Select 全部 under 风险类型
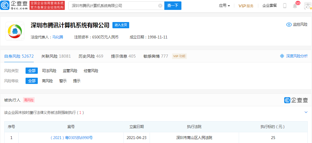This screenshot has width=312, height=143. click(32, 71)
